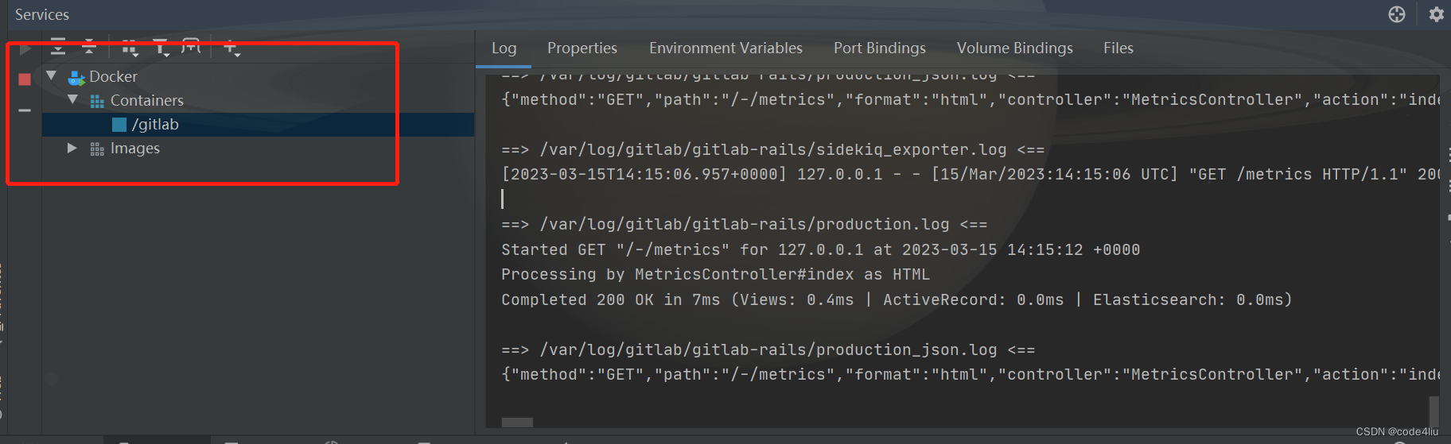Click the Expand All toolbar icon
Viewport: 1451px width, 444px height.
pos(58,48)
